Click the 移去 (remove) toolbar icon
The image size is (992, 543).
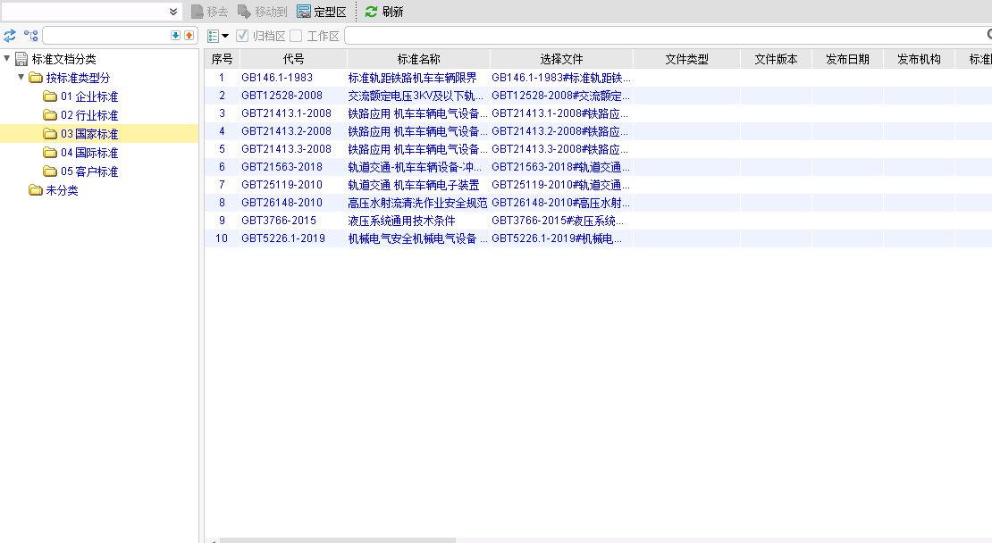pyautogui.click(x=198, y=12)
